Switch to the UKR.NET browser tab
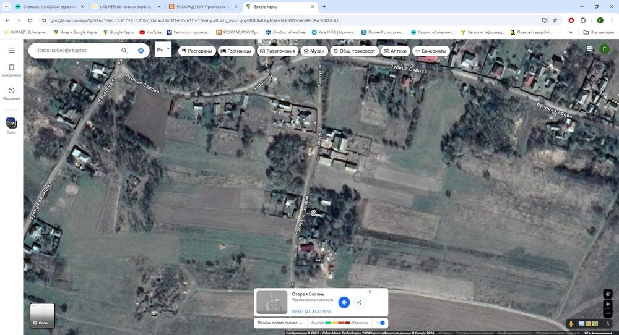This screenshot has width=619, height=335. click(x=126, y=7)
